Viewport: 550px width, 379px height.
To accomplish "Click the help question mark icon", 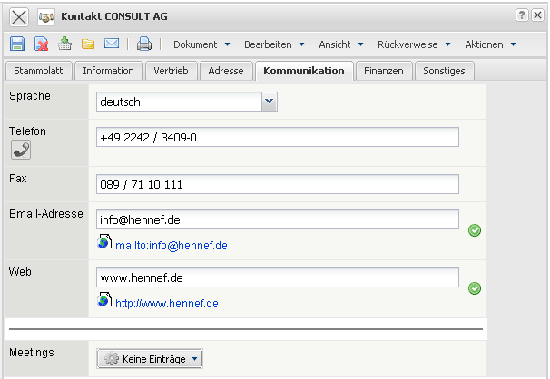I will pyautogui.click(x=523, y=16).
